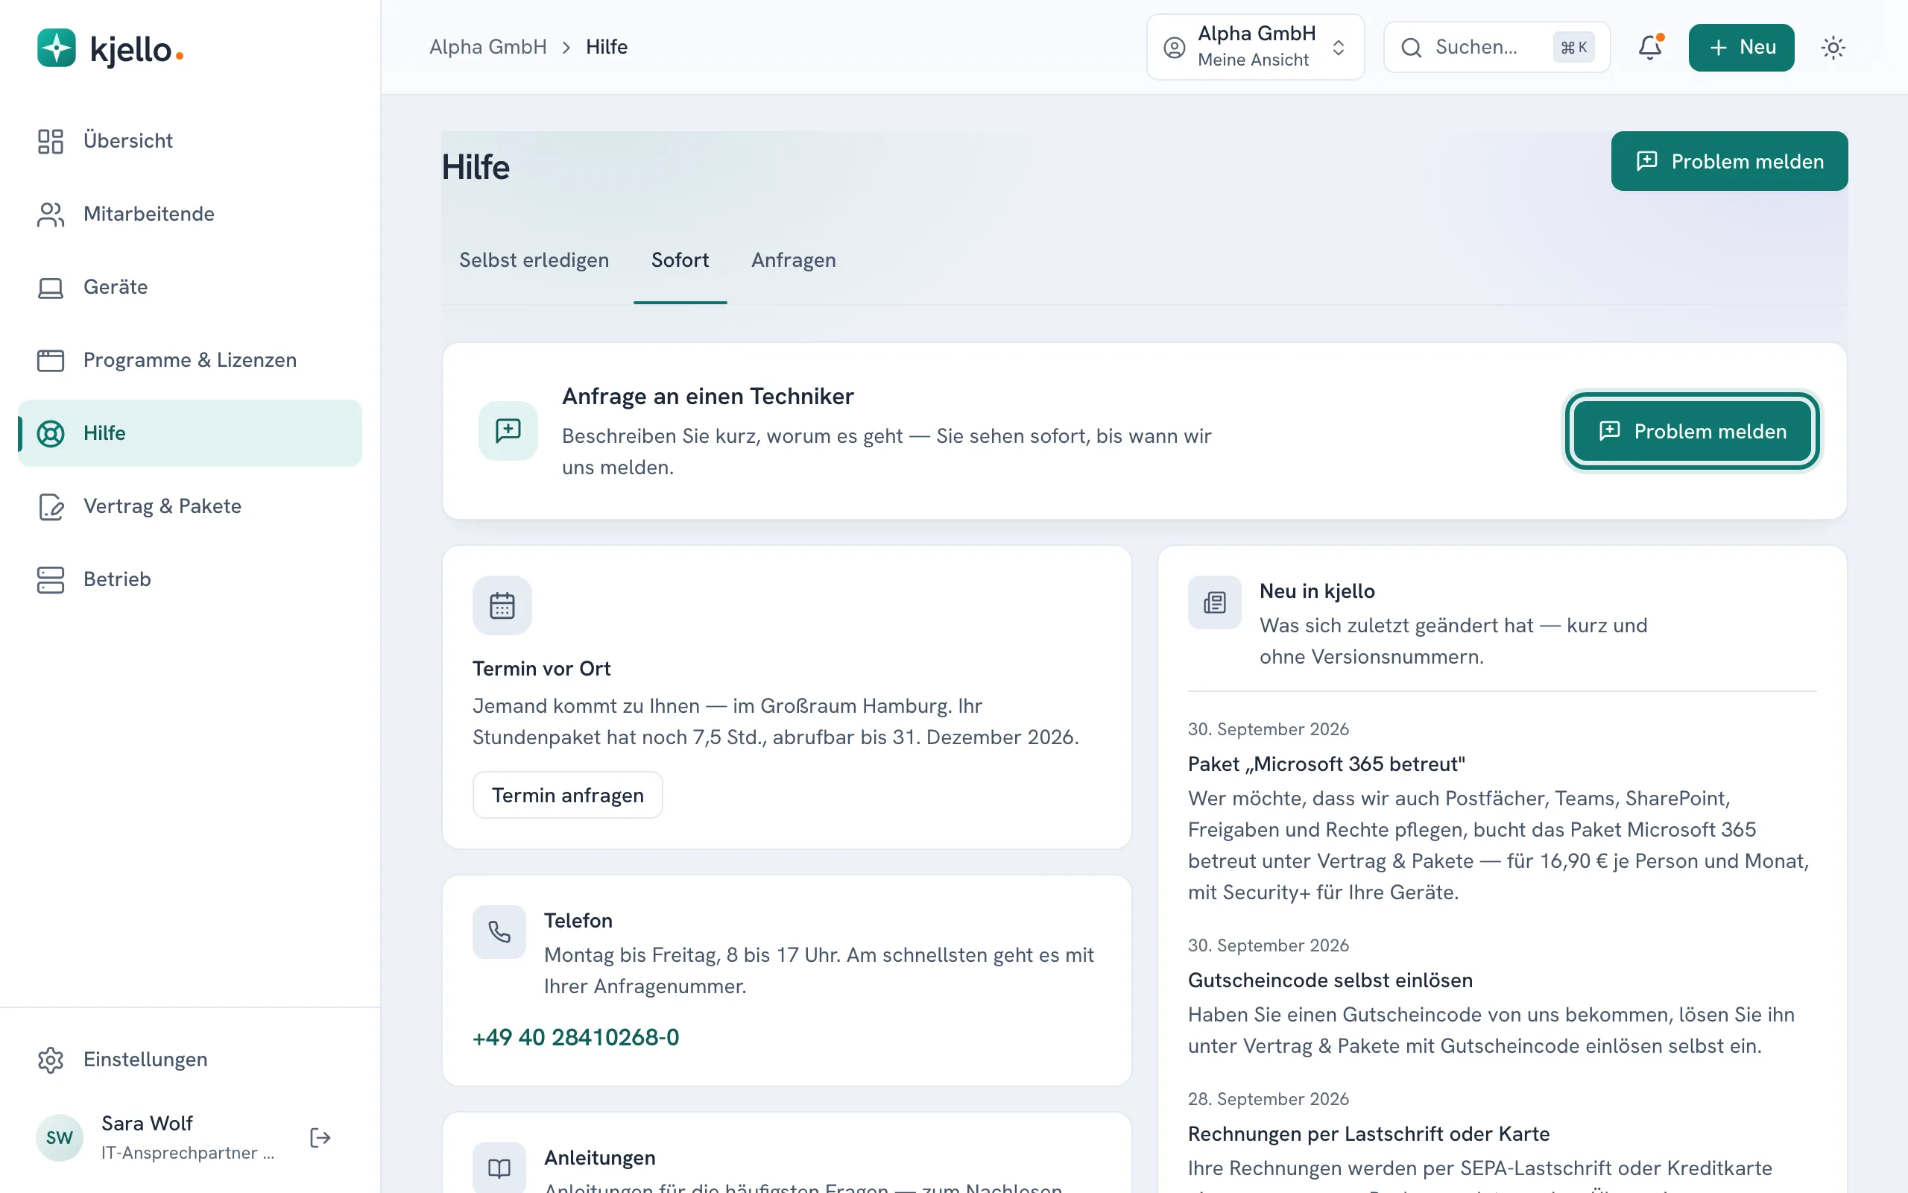Open Einstellungen gear item
This screenshot has height=1193, width=1908.
[190, 1059]
